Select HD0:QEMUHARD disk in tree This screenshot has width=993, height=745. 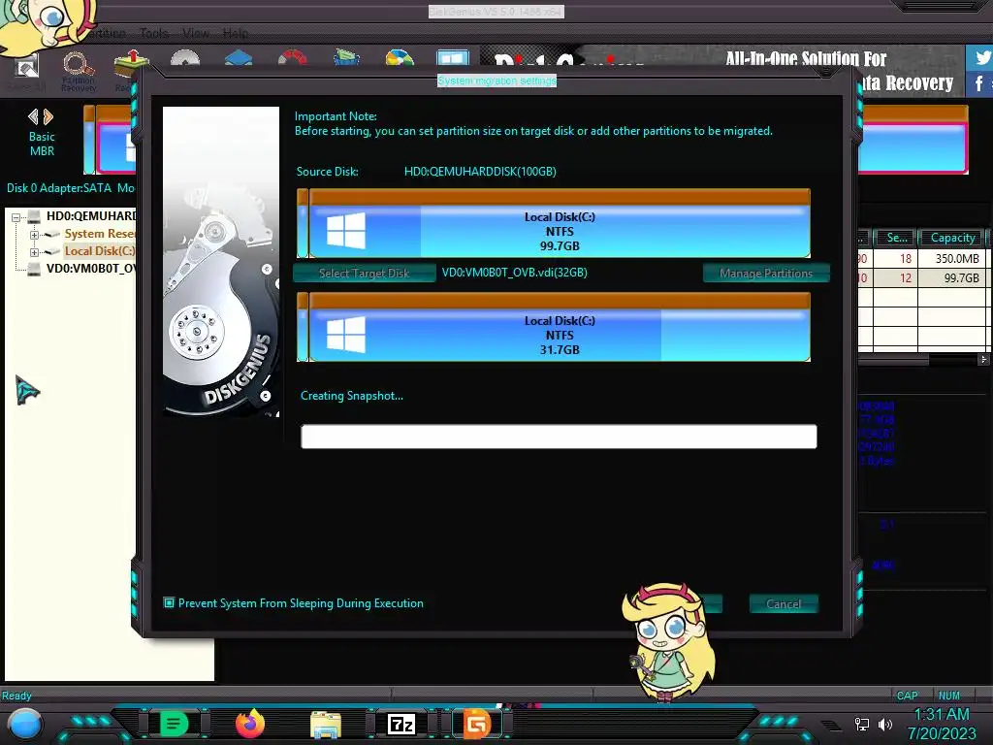(x=92, y=216)
